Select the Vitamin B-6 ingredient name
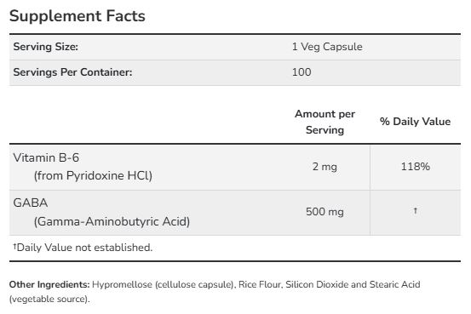This screenshot has height=314, width=471. coord(46,158)
